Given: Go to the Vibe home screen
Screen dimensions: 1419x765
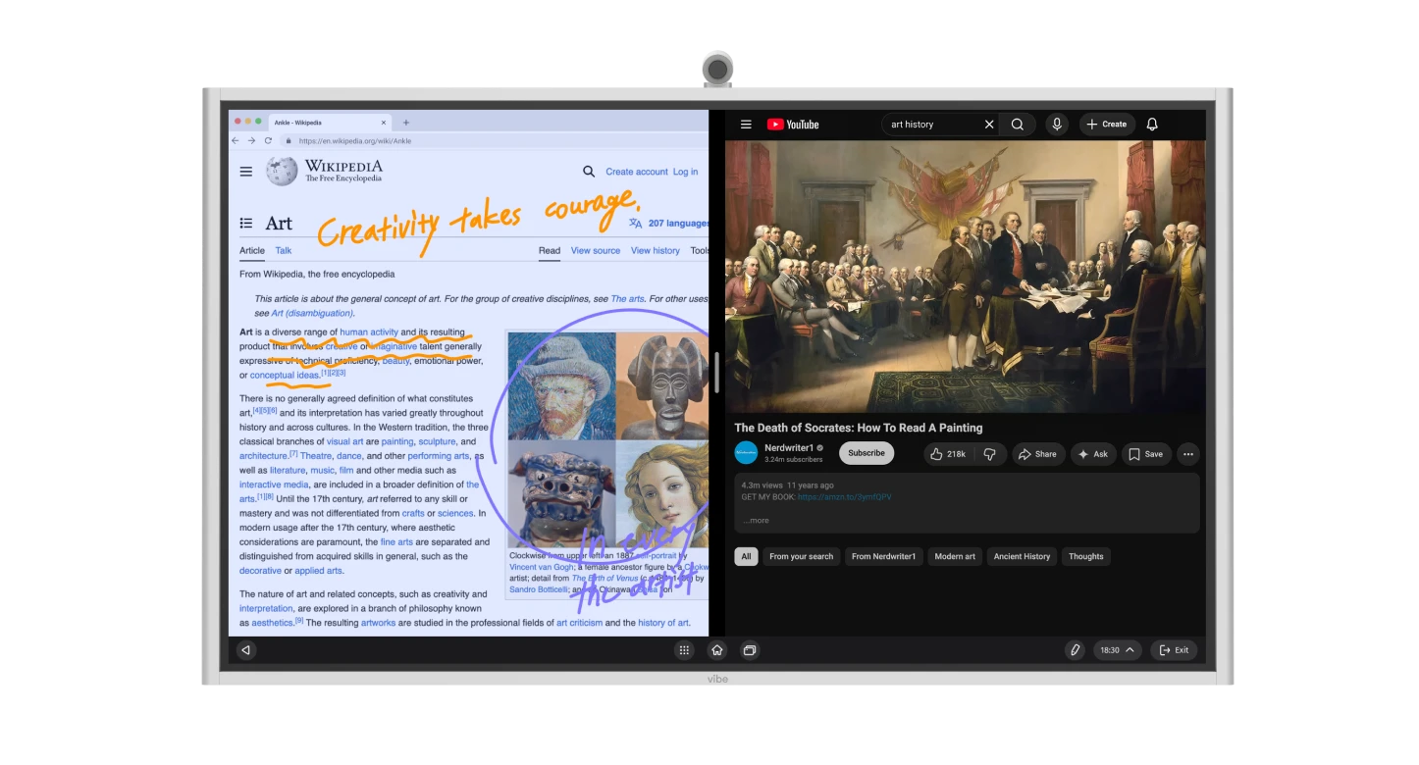Looking at the screenshot, I should click(717, 650).
